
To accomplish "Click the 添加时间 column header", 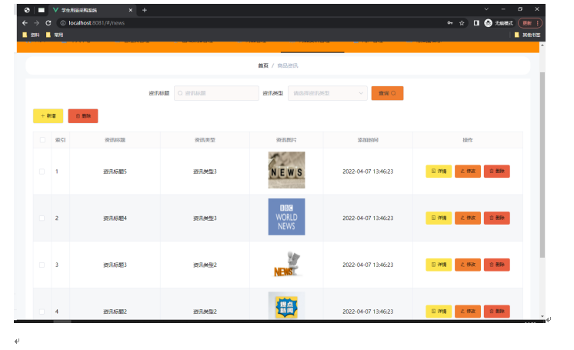I will coord(368,140).
